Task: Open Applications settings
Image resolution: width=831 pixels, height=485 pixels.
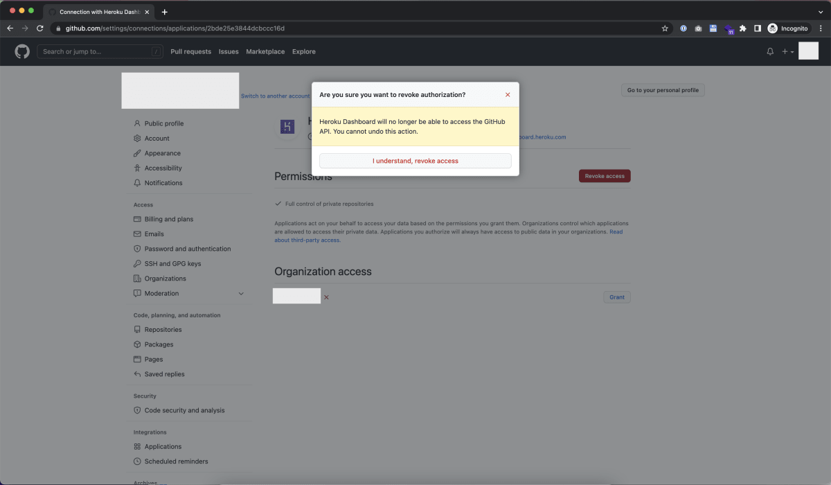Action: click(x=163, y=447)
